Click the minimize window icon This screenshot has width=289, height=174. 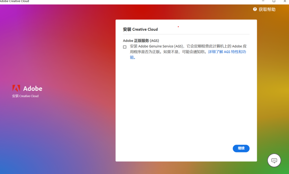(x=263, y=1)
